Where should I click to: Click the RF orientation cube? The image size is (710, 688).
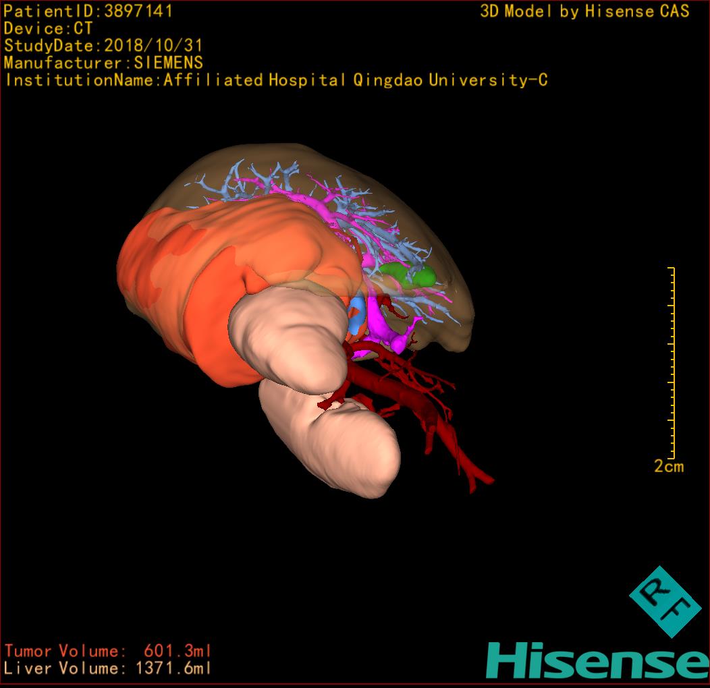coord(665,602)
